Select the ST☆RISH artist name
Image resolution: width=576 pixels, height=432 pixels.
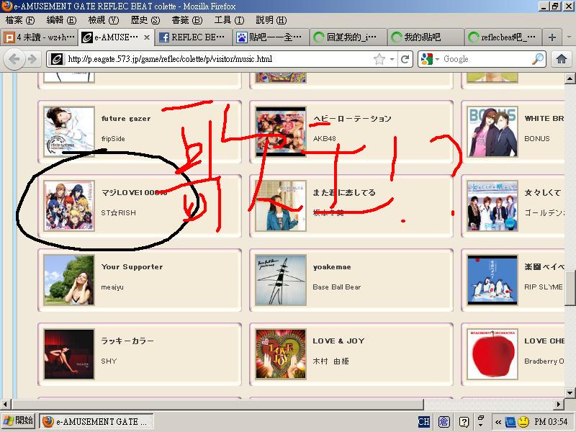[118, 212]
